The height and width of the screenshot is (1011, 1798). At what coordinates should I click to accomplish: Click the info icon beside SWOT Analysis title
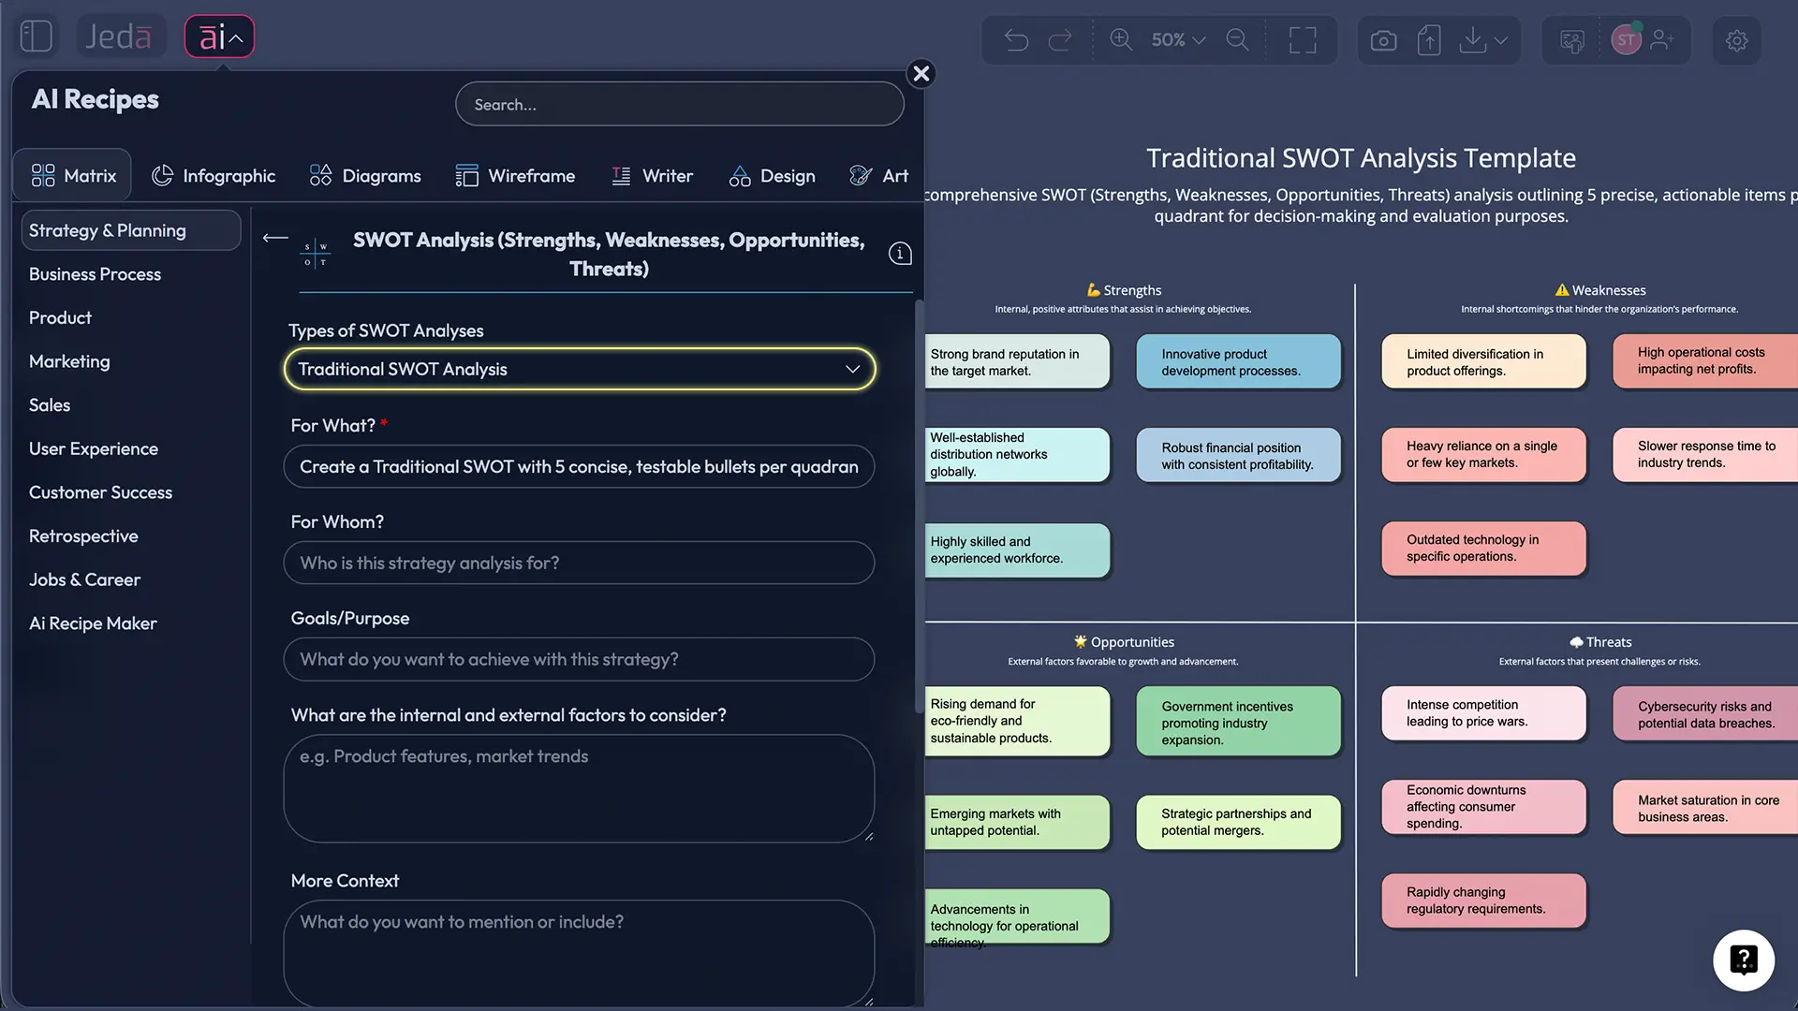899,253
